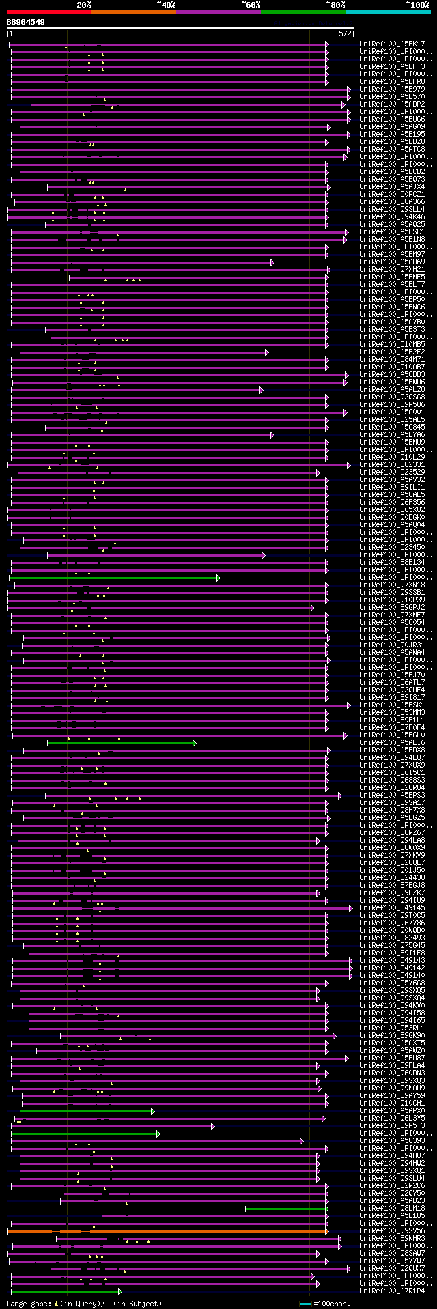Select the query name BB904549
Screen dimensions: 437x1309
[x=26, y=22]
